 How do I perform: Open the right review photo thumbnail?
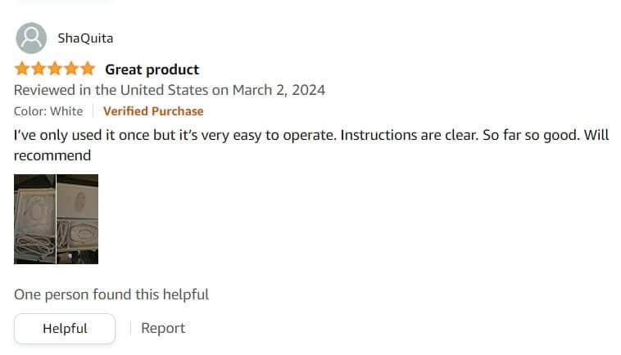pos(77,218)
